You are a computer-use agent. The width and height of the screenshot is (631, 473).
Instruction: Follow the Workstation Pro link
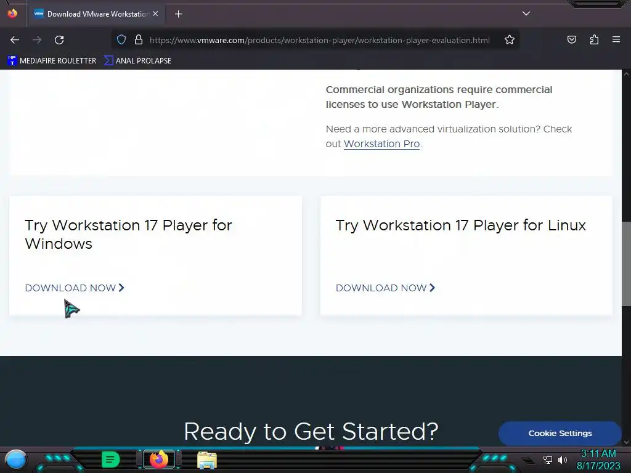(x=381, y=144)
